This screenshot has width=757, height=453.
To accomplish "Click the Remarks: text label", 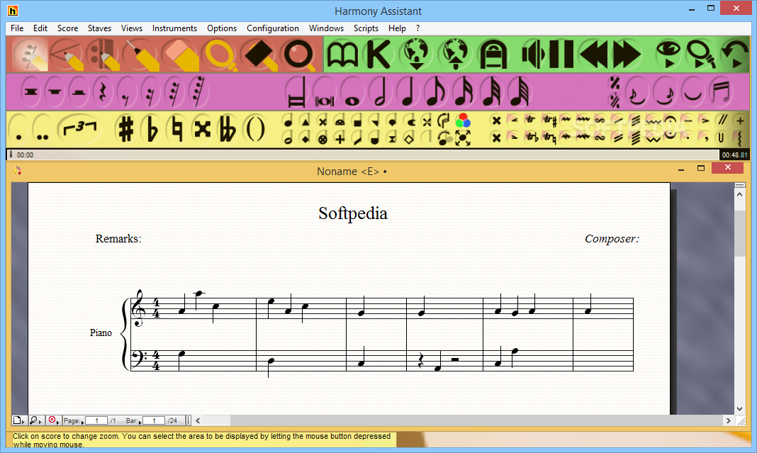I will coord(118,239).
